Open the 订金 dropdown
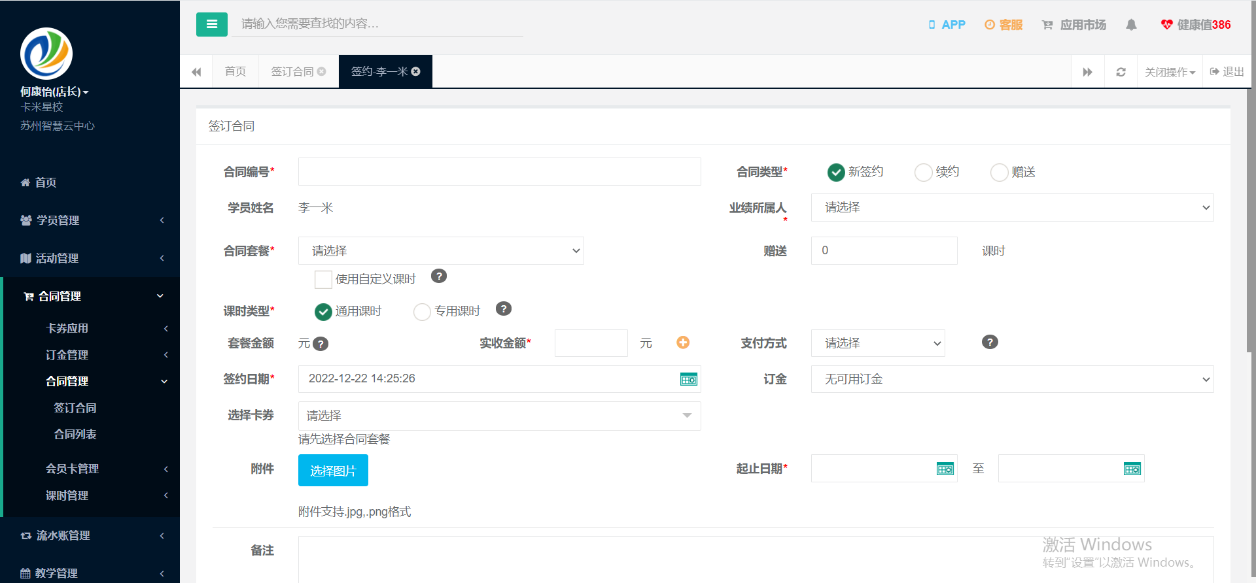 pos(1012,379)
